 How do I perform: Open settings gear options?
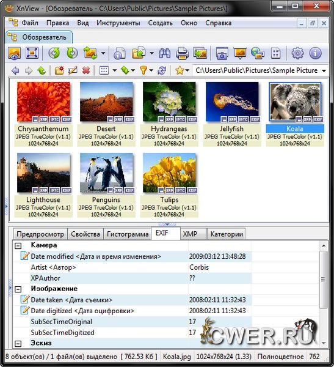[x=297, y=53]
